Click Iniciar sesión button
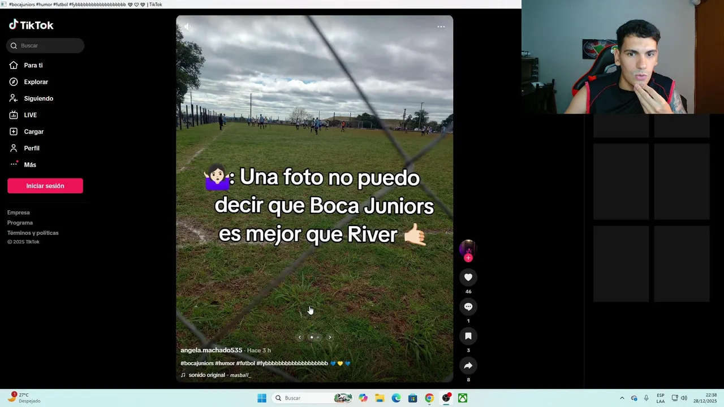The width and height of the screenshot is (724, 407). tap(45, 186)
